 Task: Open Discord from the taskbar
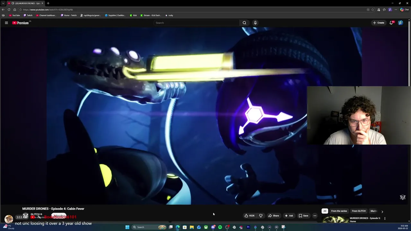(x=213, y=227)
